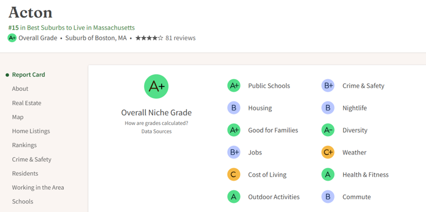Click the A Health & Fitness grade badge
426x212 pixels.
[328, 174]
